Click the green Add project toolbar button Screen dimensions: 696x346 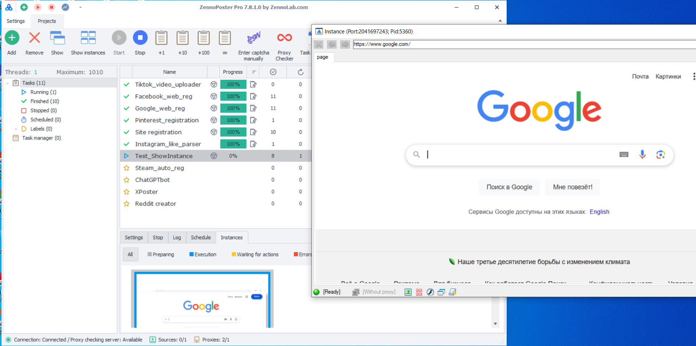12,38
